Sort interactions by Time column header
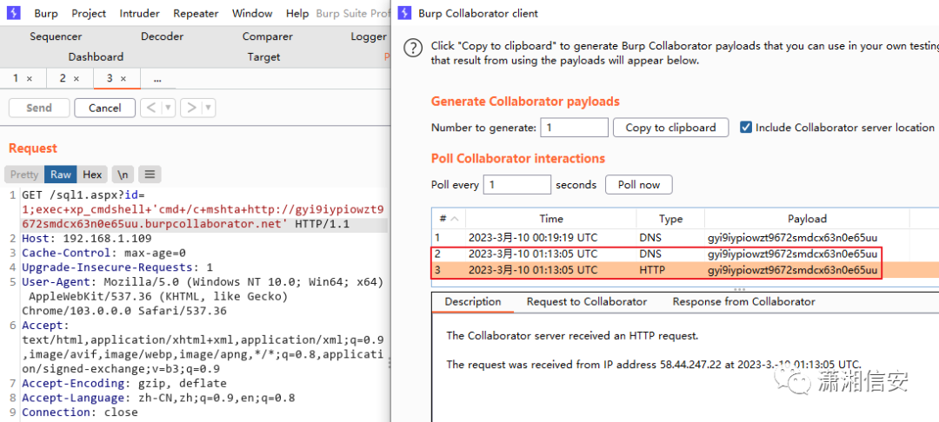 click(x=551, y=219)
